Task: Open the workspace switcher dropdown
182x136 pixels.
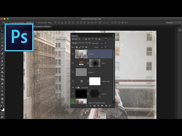Action: [173, 23]
